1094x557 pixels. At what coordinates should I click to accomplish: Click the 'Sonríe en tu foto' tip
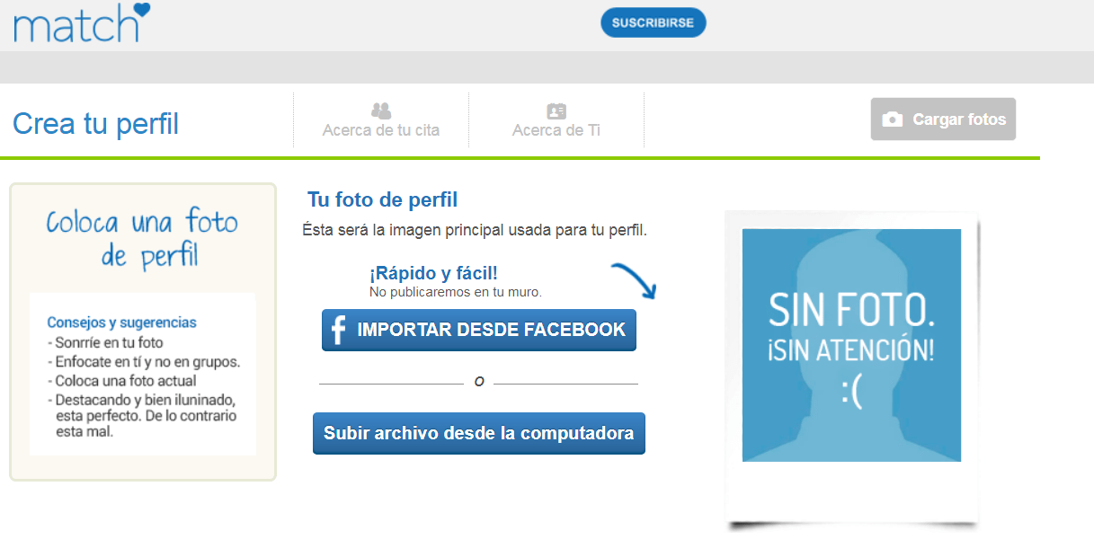105,342
